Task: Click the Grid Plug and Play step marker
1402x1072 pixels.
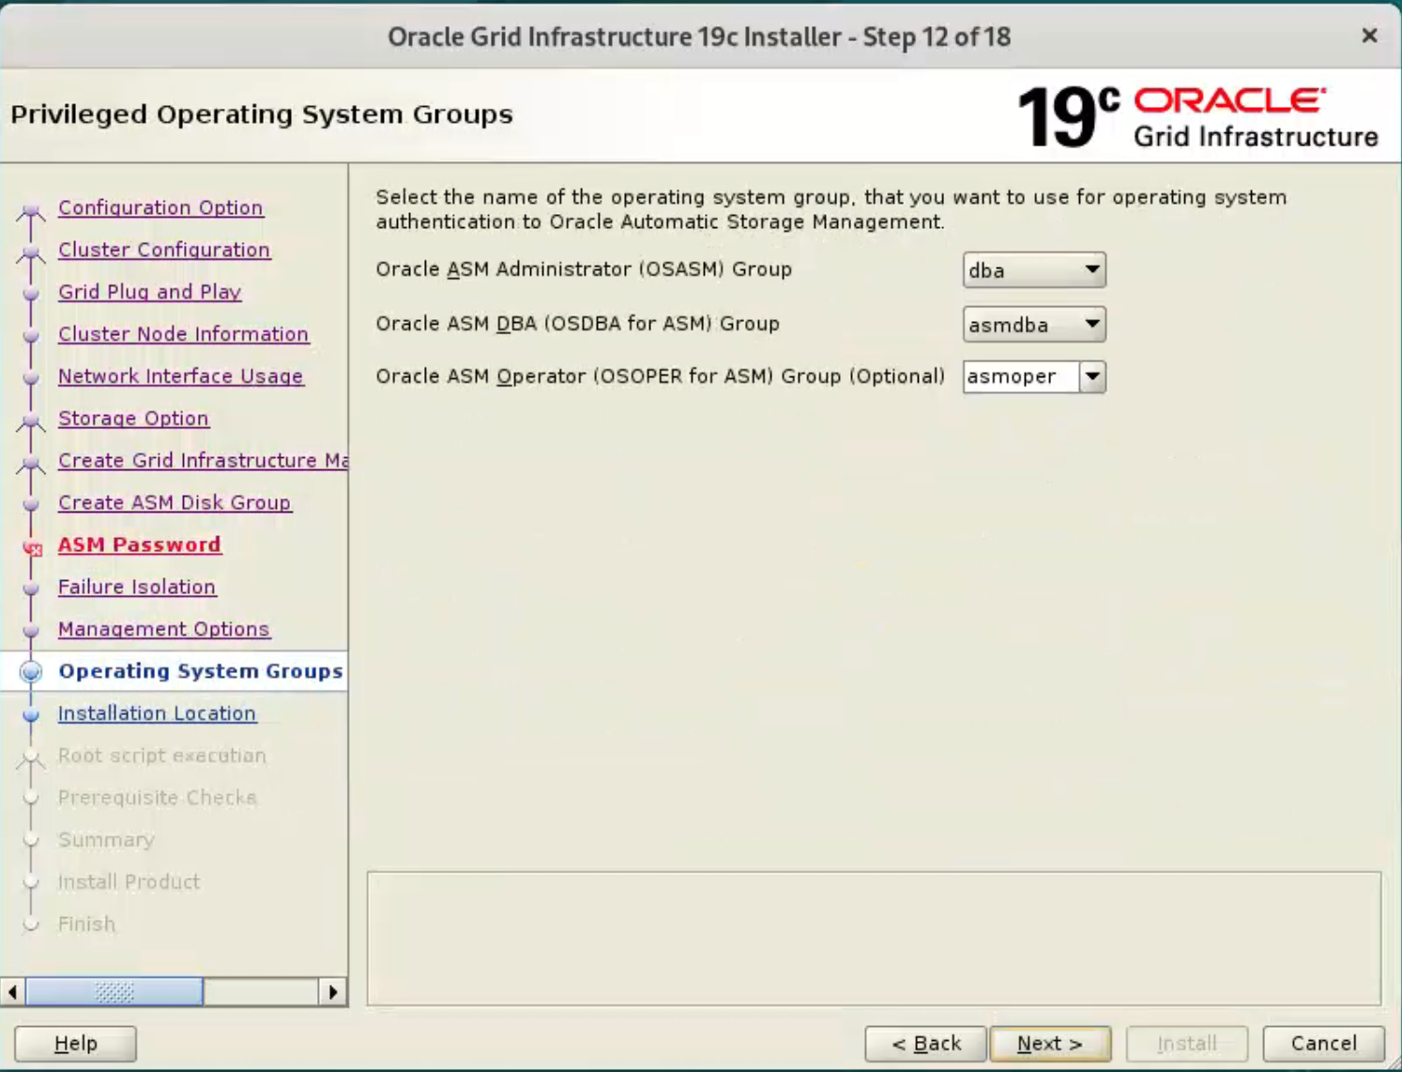Action: (x=31, y=295)
